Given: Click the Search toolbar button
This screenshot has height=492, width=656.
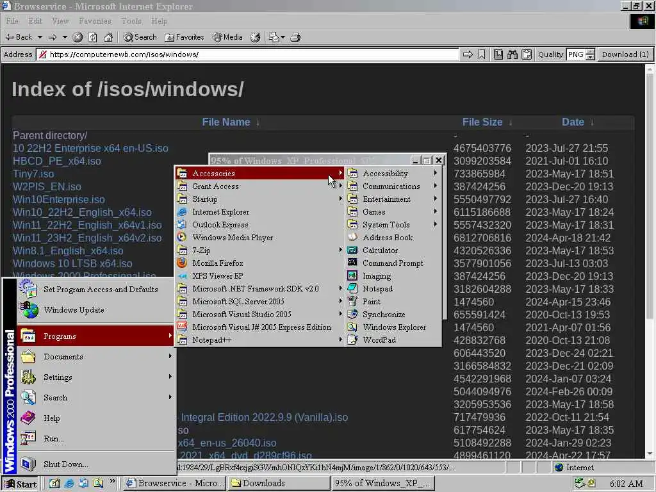Looking at the screenshot, I should point(140,37).
